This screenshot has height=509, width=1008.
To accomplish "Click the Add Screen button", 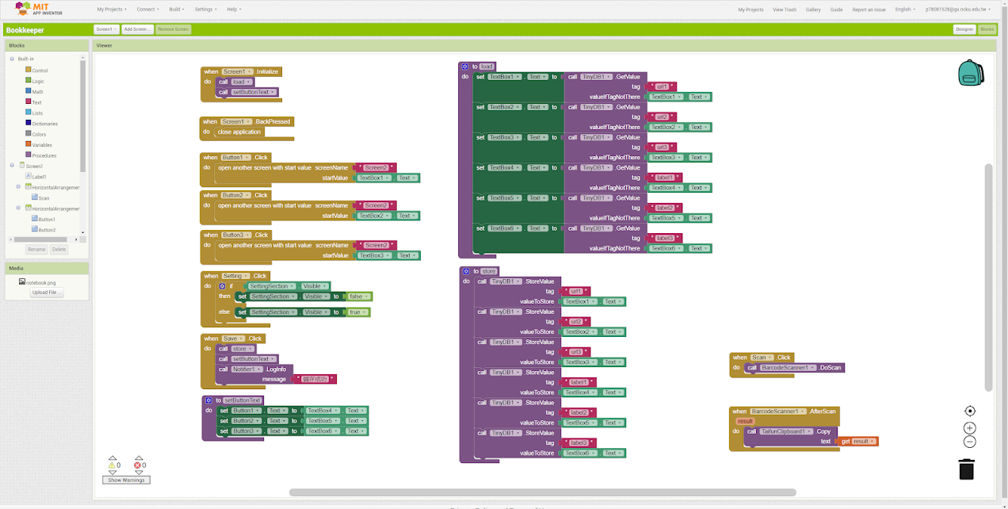I will [x=138, y=29].
